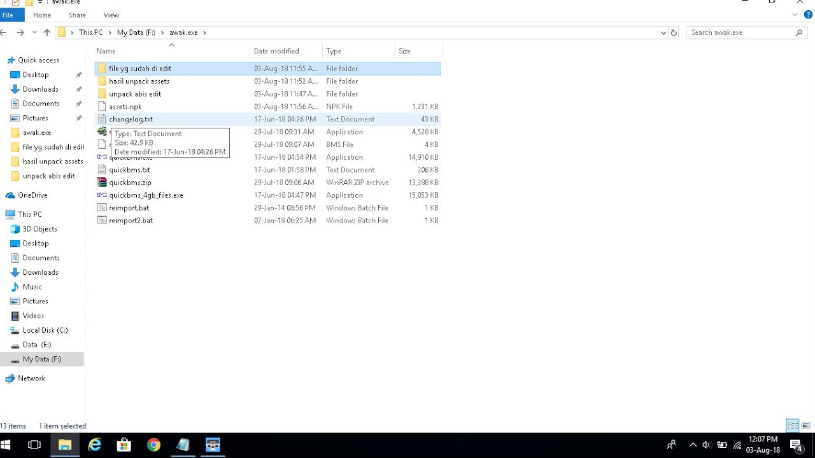The height and width of the screenshot is (458, 815).
Task: Open 3D Objects under This PC
Action: click(x=39, y=229)
